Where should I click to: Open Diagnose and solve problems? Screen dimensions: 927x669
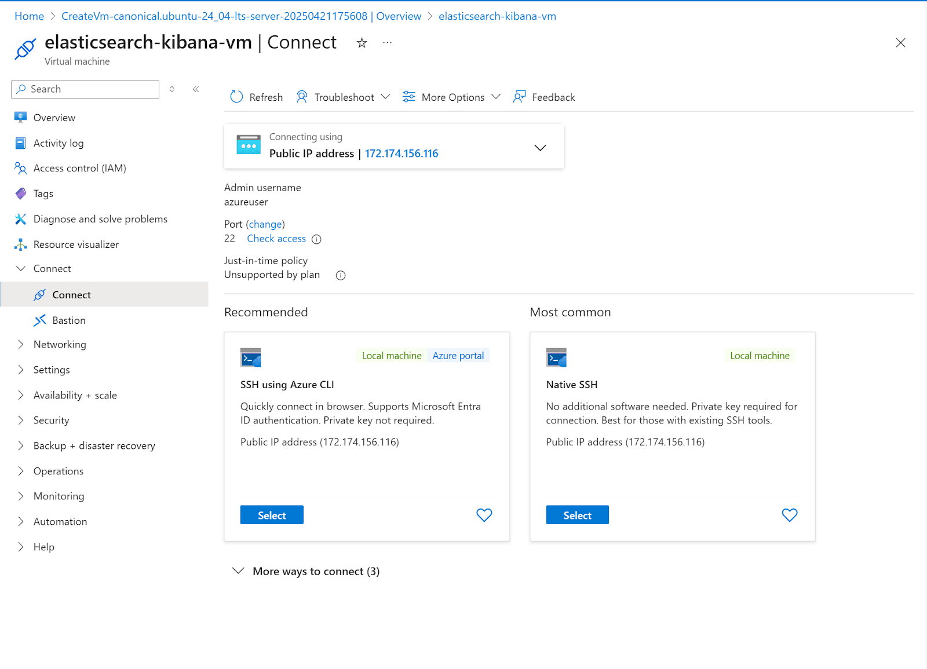(x=100, y=219)
